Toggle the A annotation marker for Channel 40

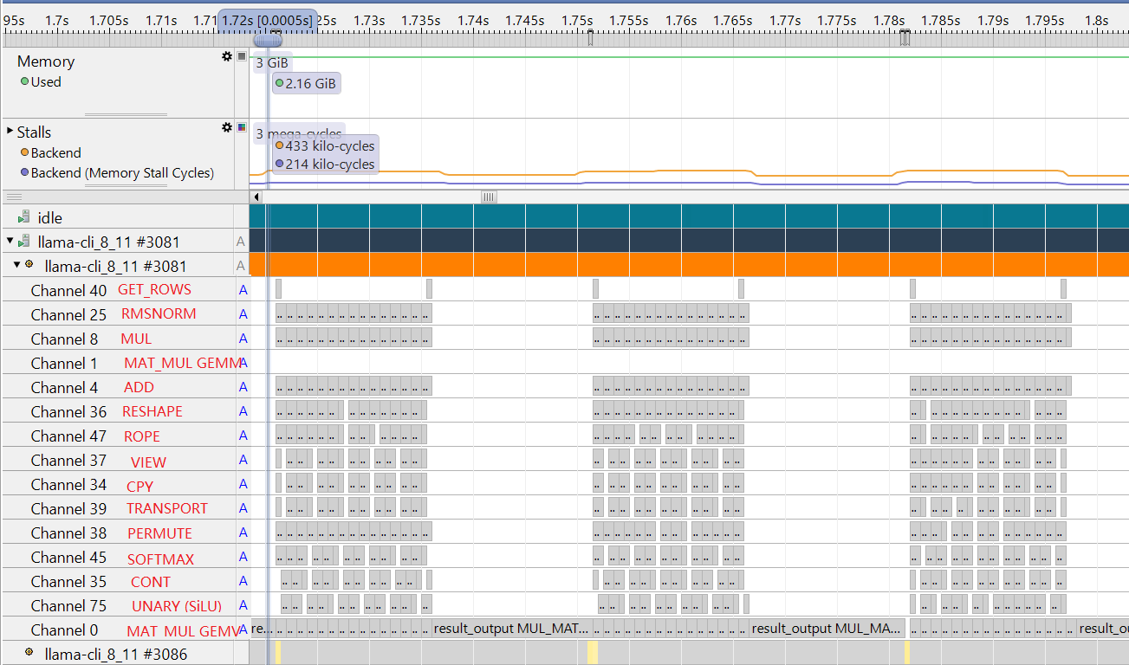(x=243, y=290)
